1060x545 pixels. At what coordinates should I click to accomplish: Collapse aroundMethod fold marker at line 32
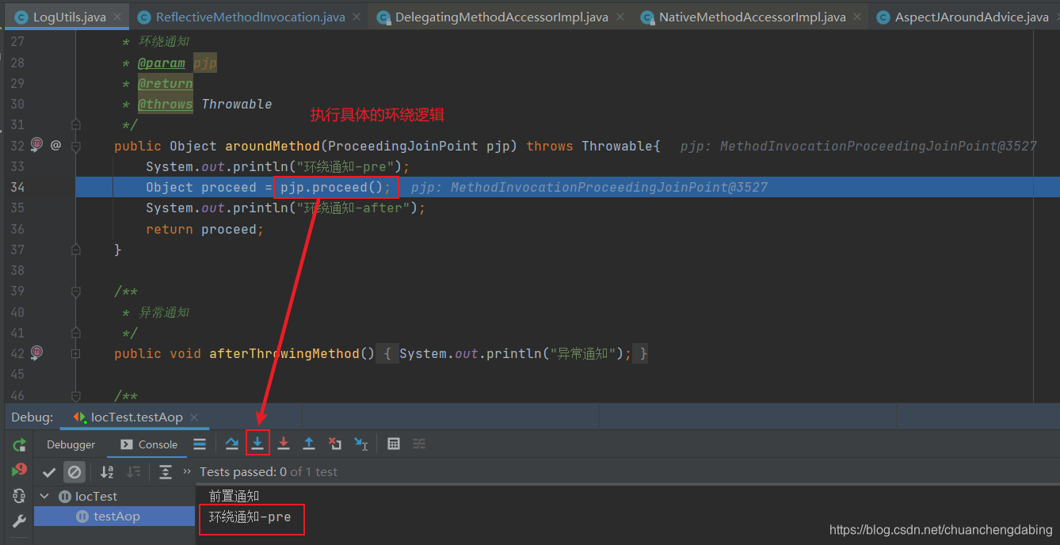point(76,146)
